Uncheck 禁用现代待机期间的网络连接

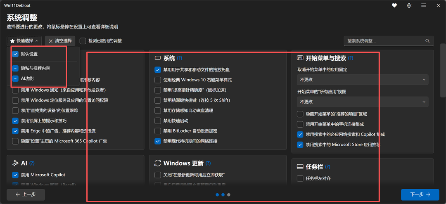(158, 141)
